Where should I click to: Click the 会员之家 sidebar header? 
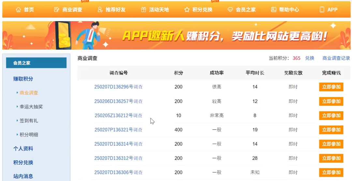37,63
